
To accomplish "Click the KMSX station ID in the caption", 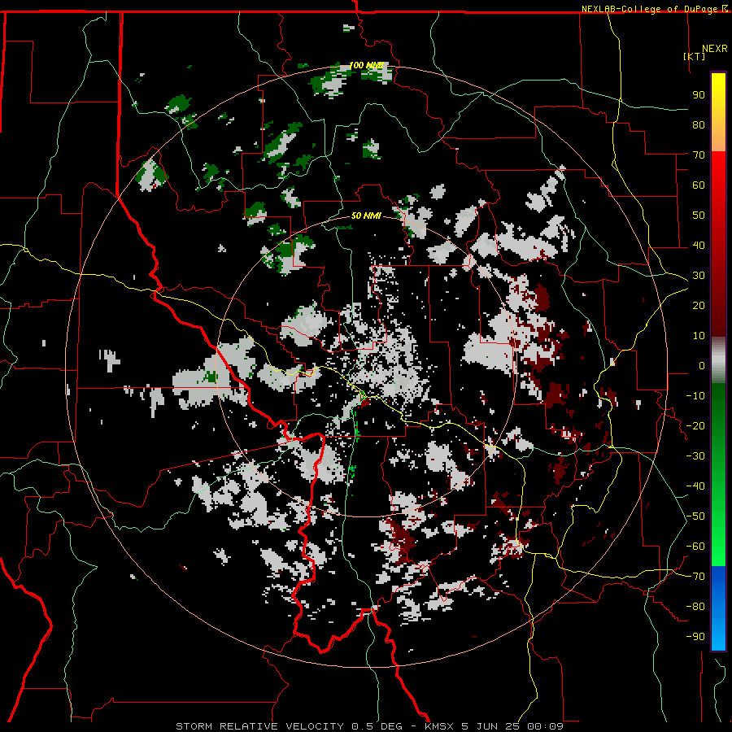I will (441, 726).
